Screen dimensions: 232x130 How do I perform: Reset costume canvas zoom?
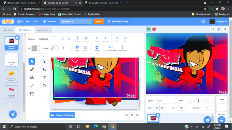coord(132,115)
